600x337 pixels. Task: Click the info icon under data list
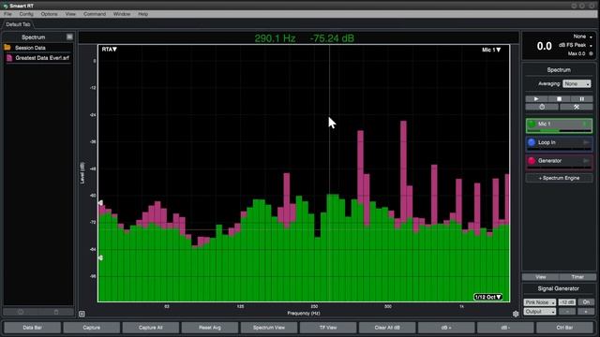(21, 312)
